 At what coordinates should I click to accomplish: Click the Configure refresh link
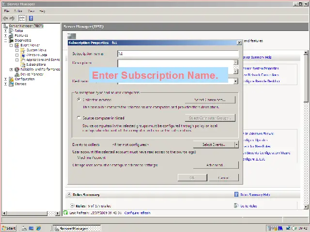[137, 213]
